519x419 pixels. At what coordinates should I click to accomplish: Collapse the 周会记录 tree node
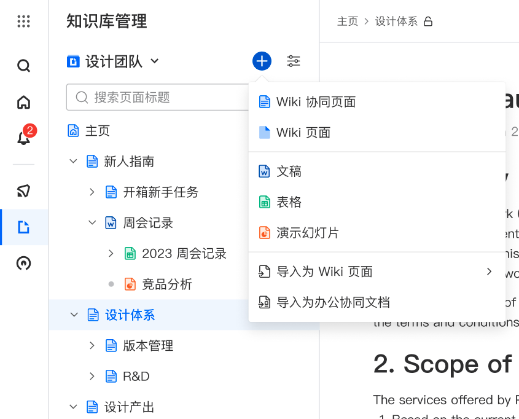(92, 223)
